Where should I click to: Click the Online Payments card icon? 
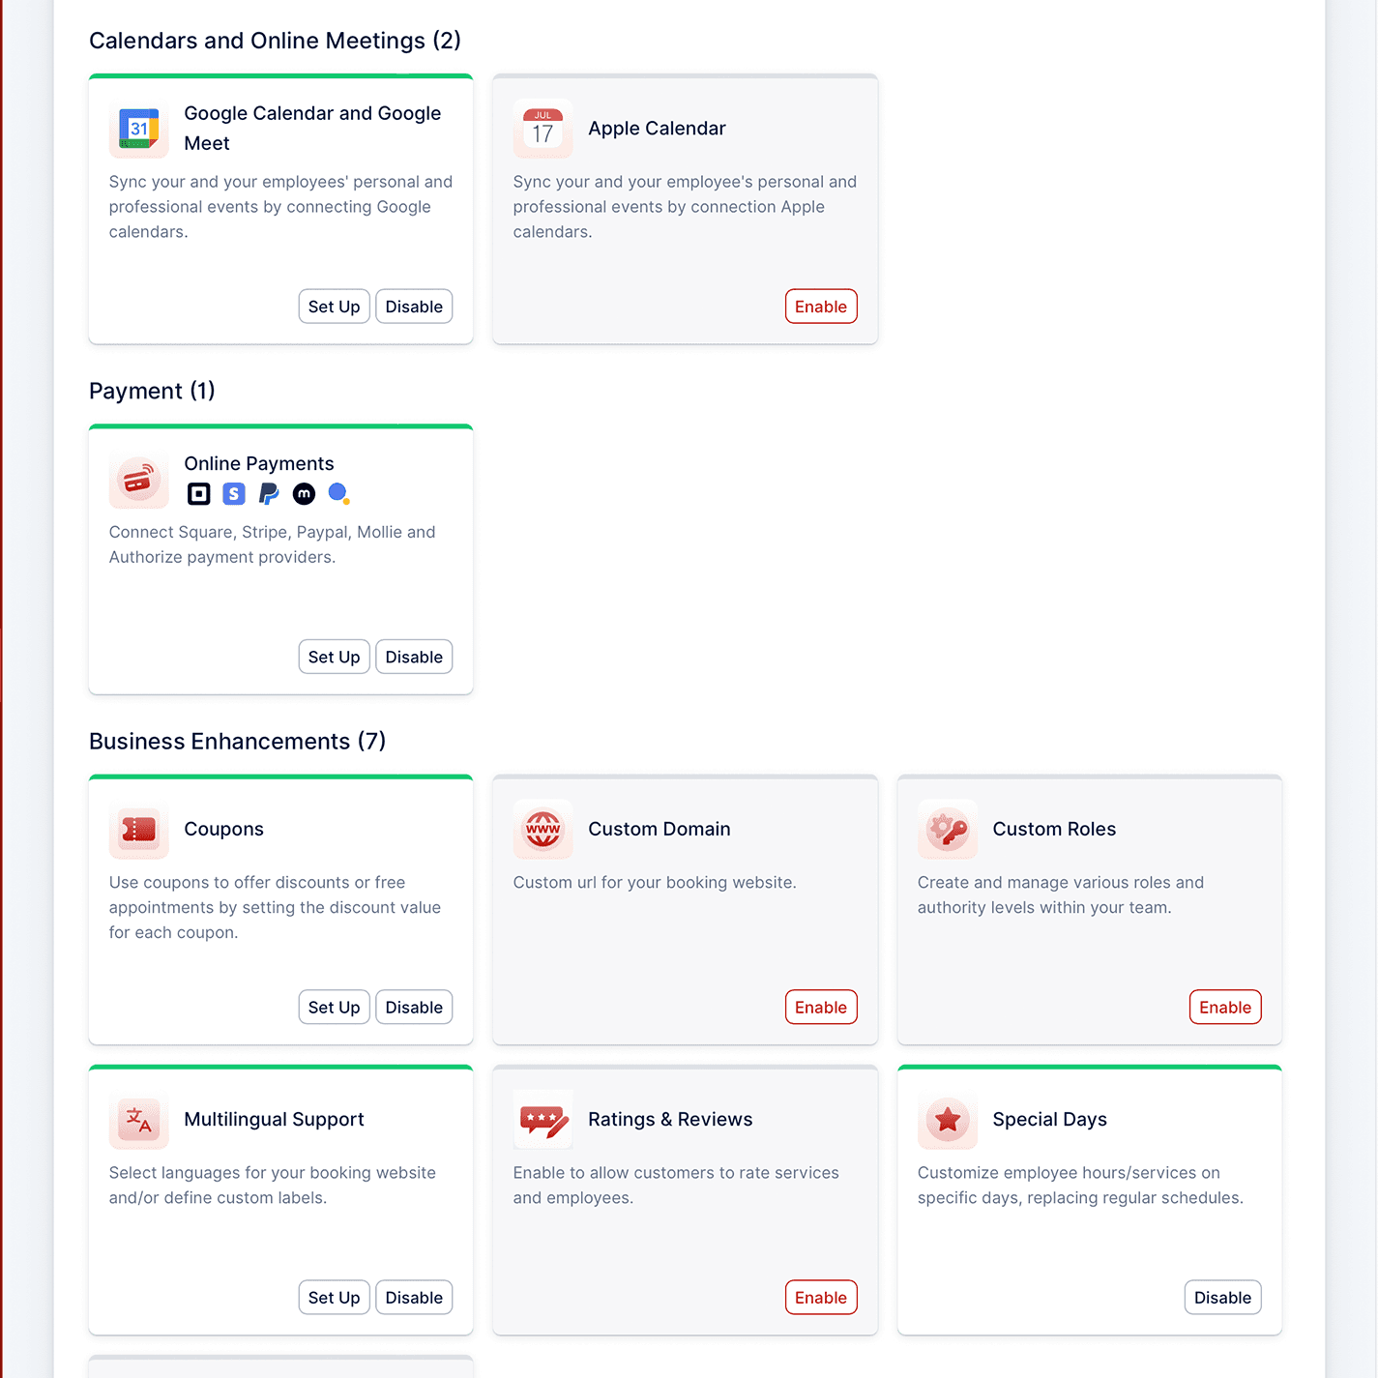138,479
